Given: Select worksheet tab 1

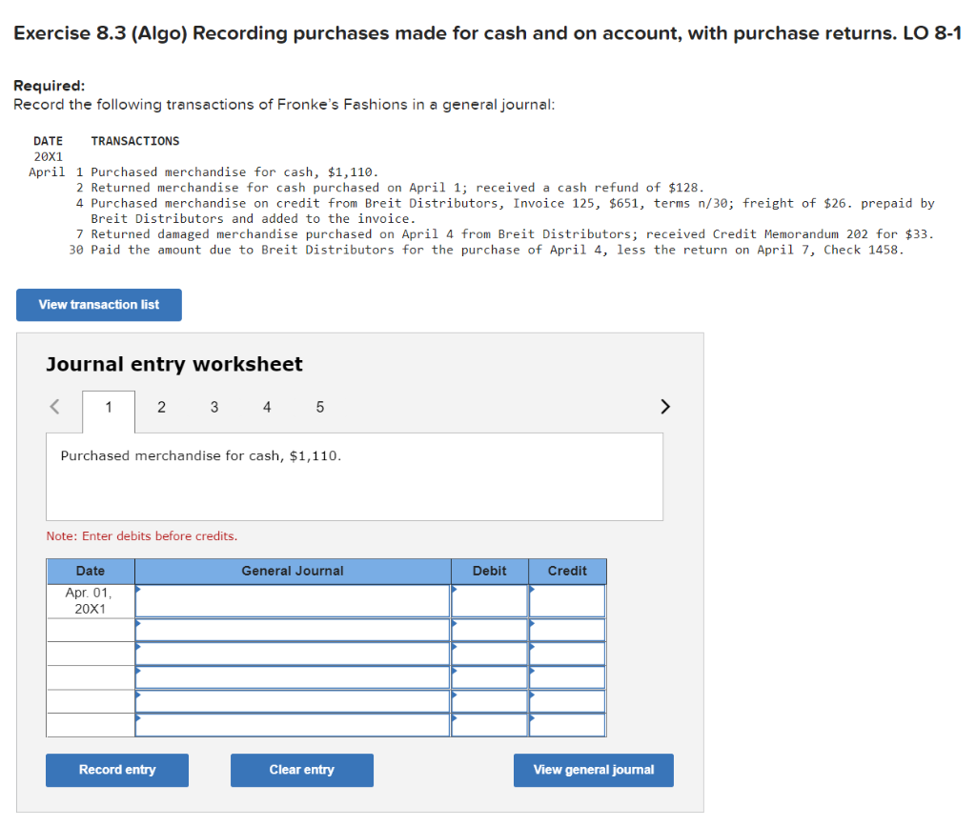Looking at the screenshot, I should click(108, 407).
